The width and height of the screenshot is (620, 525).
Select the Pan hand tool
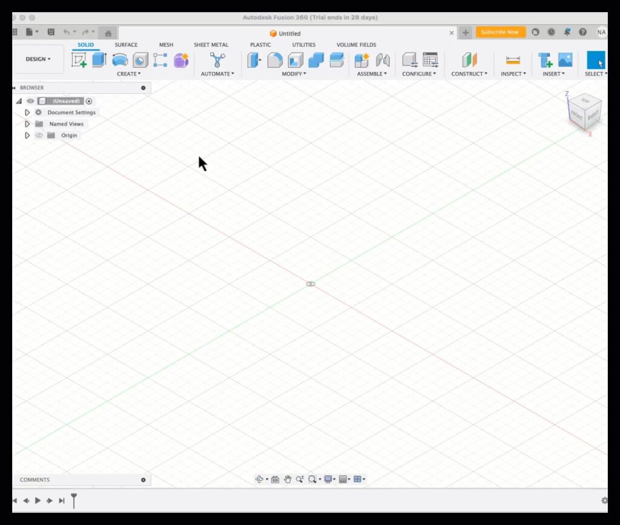tap(288, 479)
